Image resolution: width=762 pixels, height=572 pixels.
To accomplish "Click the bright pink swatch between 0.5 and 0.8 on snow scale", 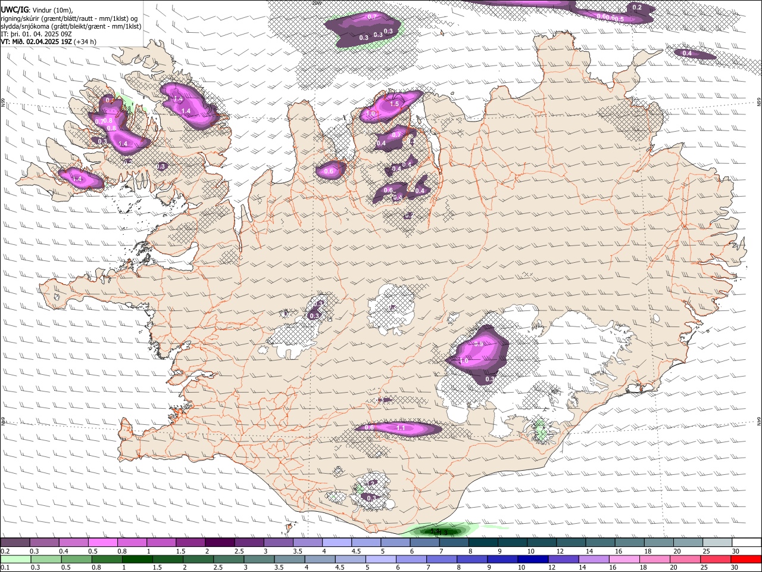I will (x=103, y=543).
